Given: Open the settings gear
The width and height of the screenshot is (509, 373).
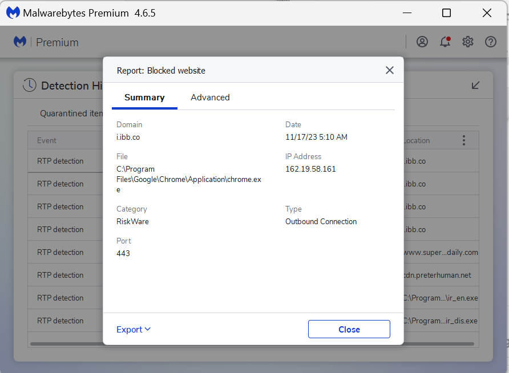Looking at the screenshot, I should click(x=468, y=42).
